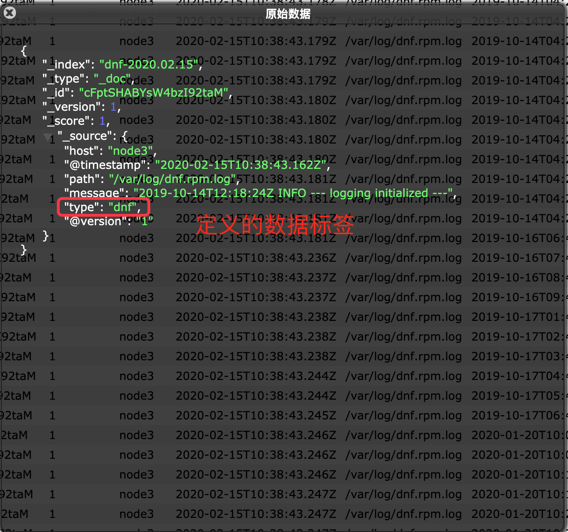Close the 原始数据 dialog
568x532 pixels.
point(9,13)
